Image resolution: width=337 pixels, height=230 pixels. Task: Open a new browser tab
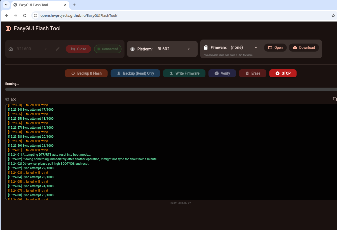click(74, 5)
